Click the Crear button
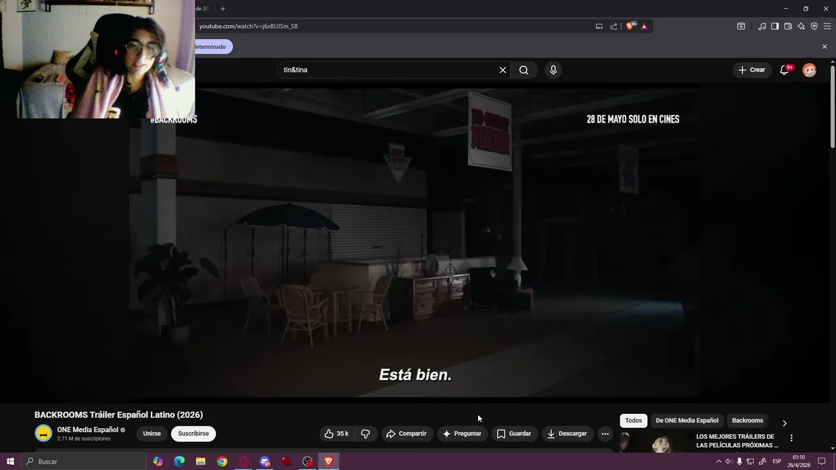836x470 pixels. [x=752, y=70]
